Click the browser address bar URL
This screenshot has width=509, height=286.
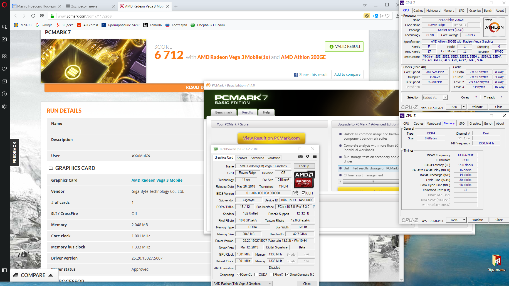tap(85, 16)
